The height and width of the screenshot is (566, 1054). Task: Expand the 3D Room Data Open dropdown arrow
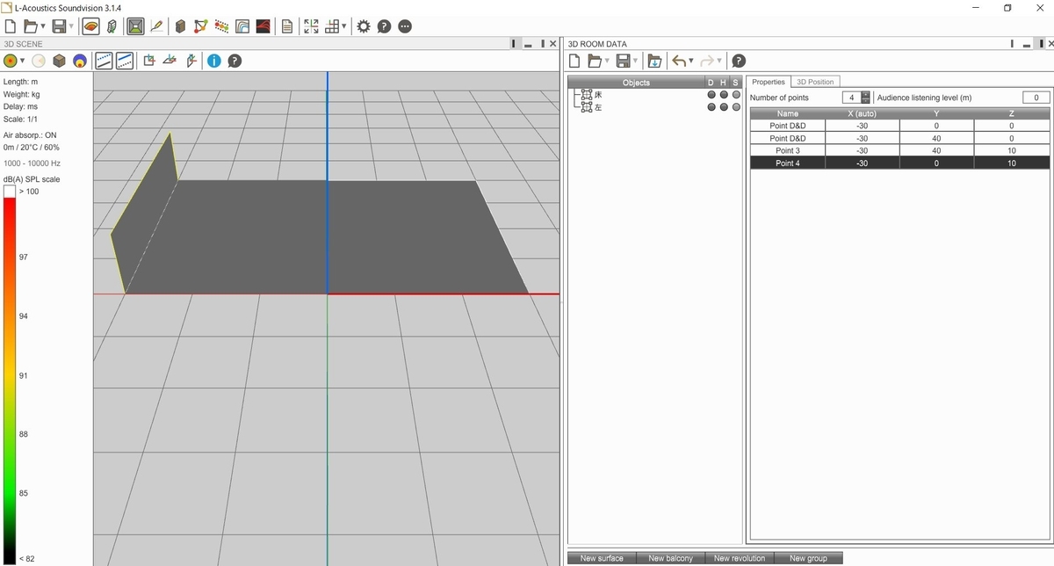[x=607, y=62]
